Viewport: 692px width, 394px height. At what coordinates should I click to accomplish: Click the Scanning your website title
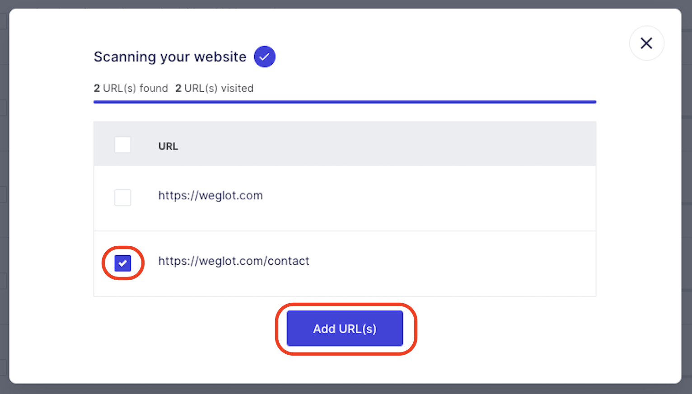pos(170,56)
